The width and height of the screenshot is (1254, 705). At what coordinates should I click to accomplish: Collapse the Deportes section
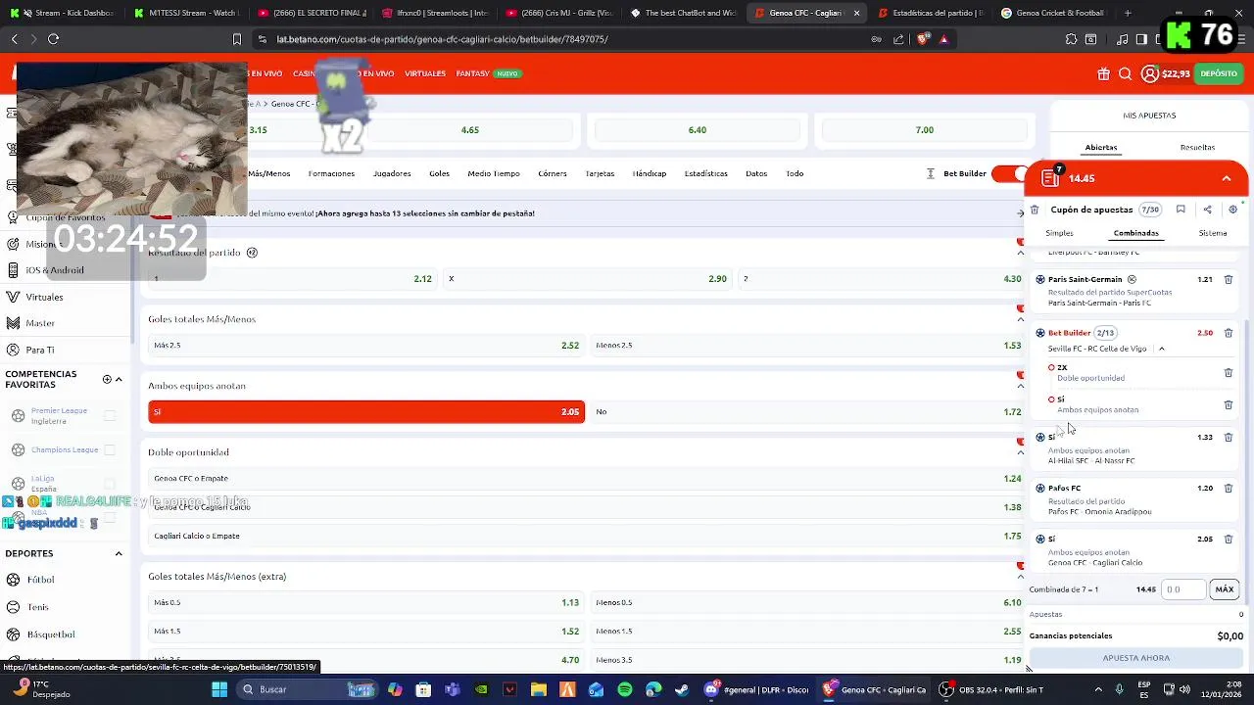[x=119, y=553]
